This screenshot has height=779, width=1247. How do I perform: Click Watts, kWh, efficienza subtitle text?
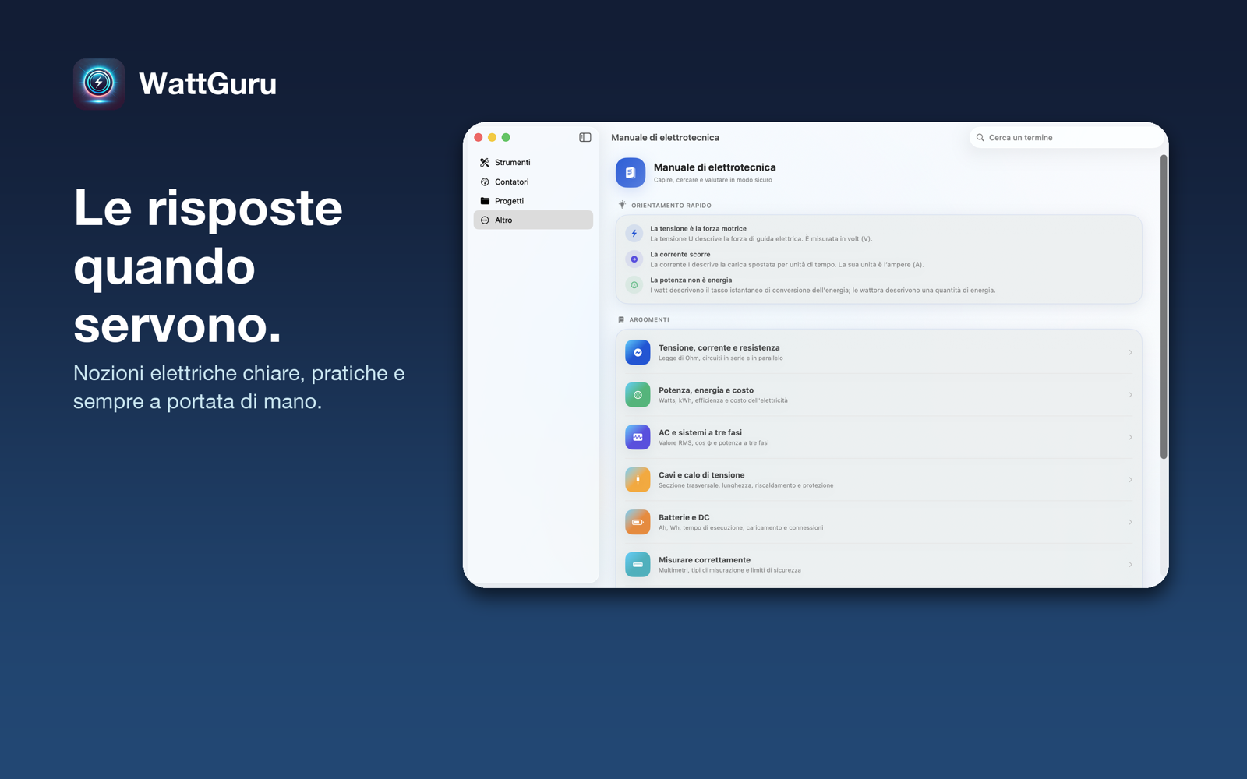click(x=723, y=400)
